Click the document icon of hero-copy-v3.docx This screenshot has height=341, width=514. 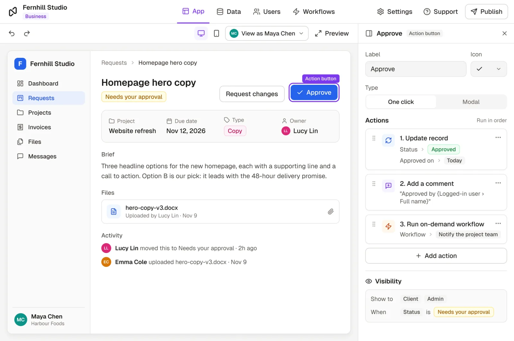tap(114, 212)
